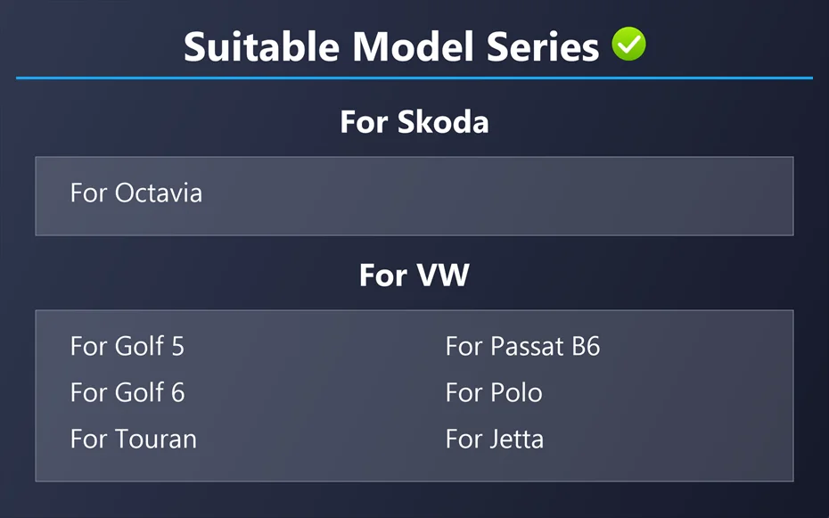
Task: Click the For Passat B6 entry
Action: tap(522, 346)
